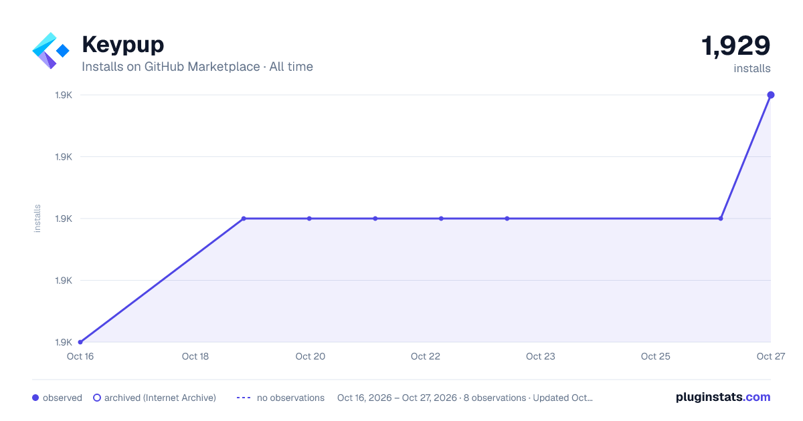This screenshot has height=421, width=803.
Task: Click the 'Oct 20' x-axis label
Action: tap(310, 357)
